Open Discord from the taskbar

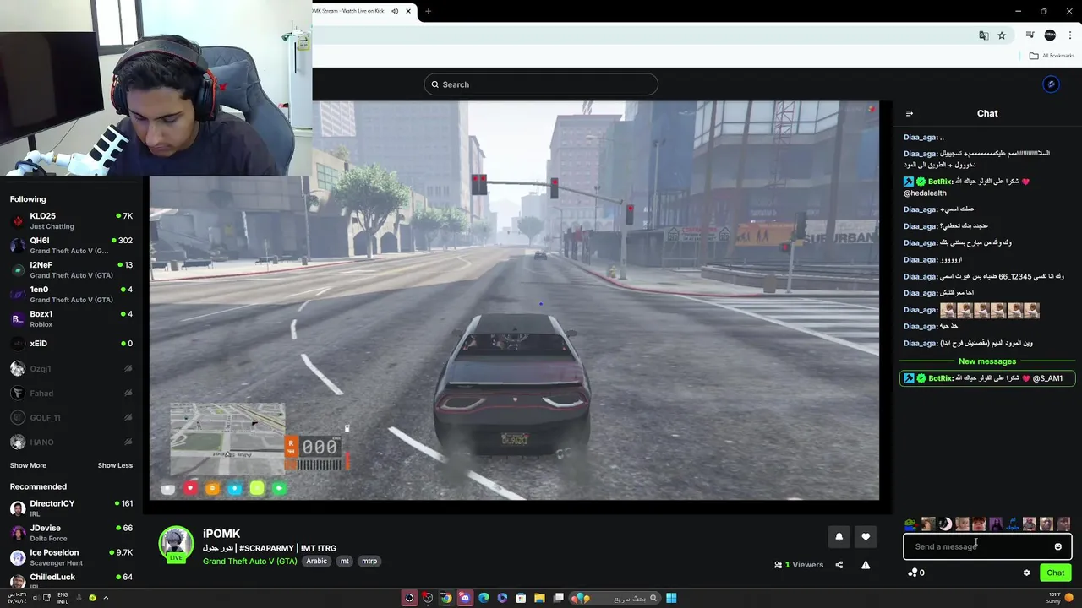coord(465,598)
